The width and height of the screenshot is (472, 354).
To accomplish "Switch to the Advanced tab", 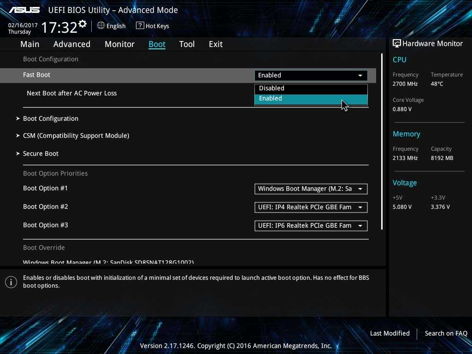I will [x=71, y=44].
